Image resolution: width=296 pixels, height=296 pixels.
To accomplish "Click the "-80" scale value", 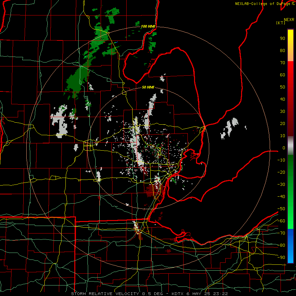I will 281,245.
